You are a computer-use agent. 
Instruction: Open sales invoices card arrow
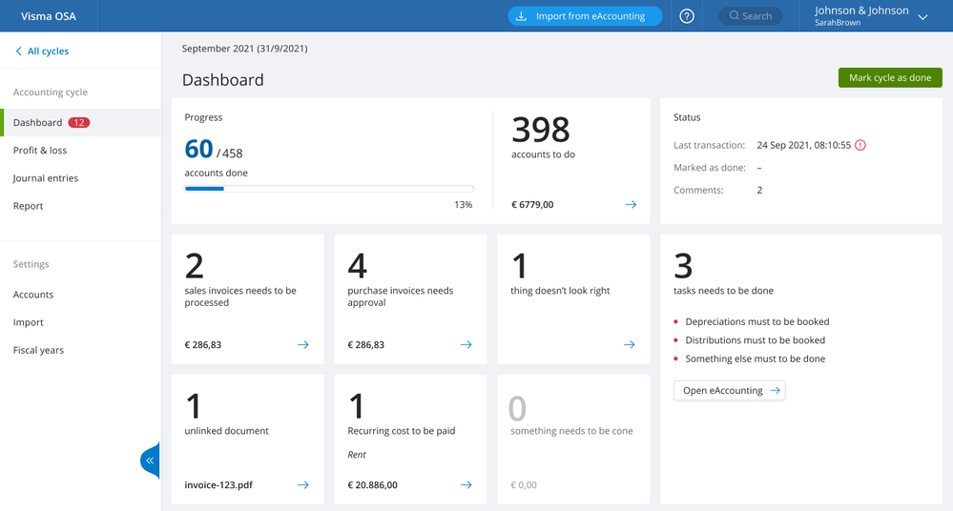tap(303, 344)
